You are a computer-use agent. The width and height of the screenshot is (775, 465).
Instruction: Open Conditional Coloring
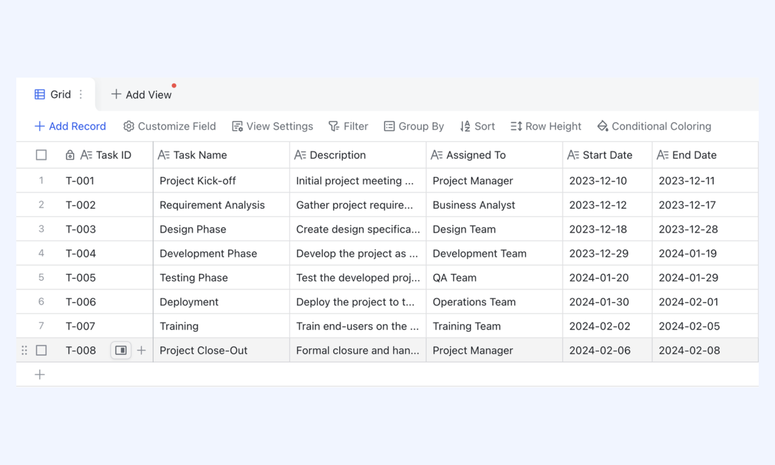(x=654, y=126)
